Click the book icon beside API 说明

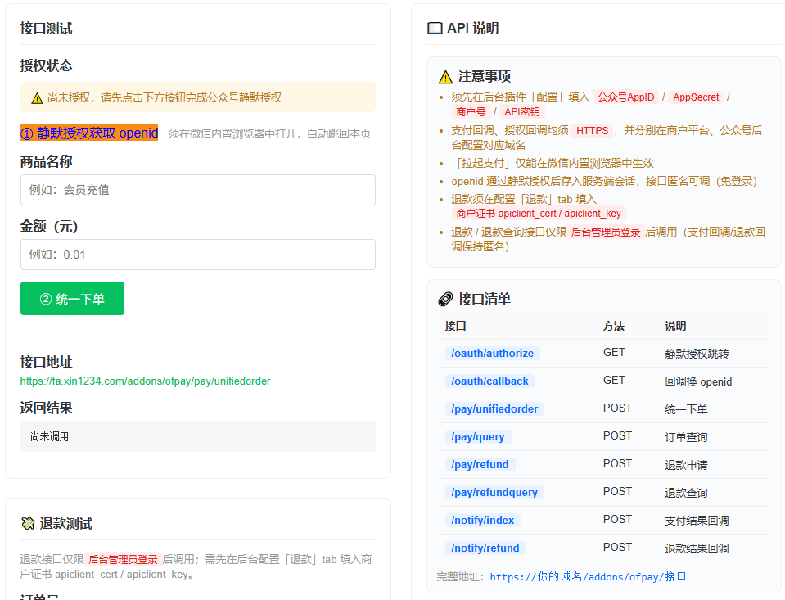pyautogui.click(x=435, y=28)
